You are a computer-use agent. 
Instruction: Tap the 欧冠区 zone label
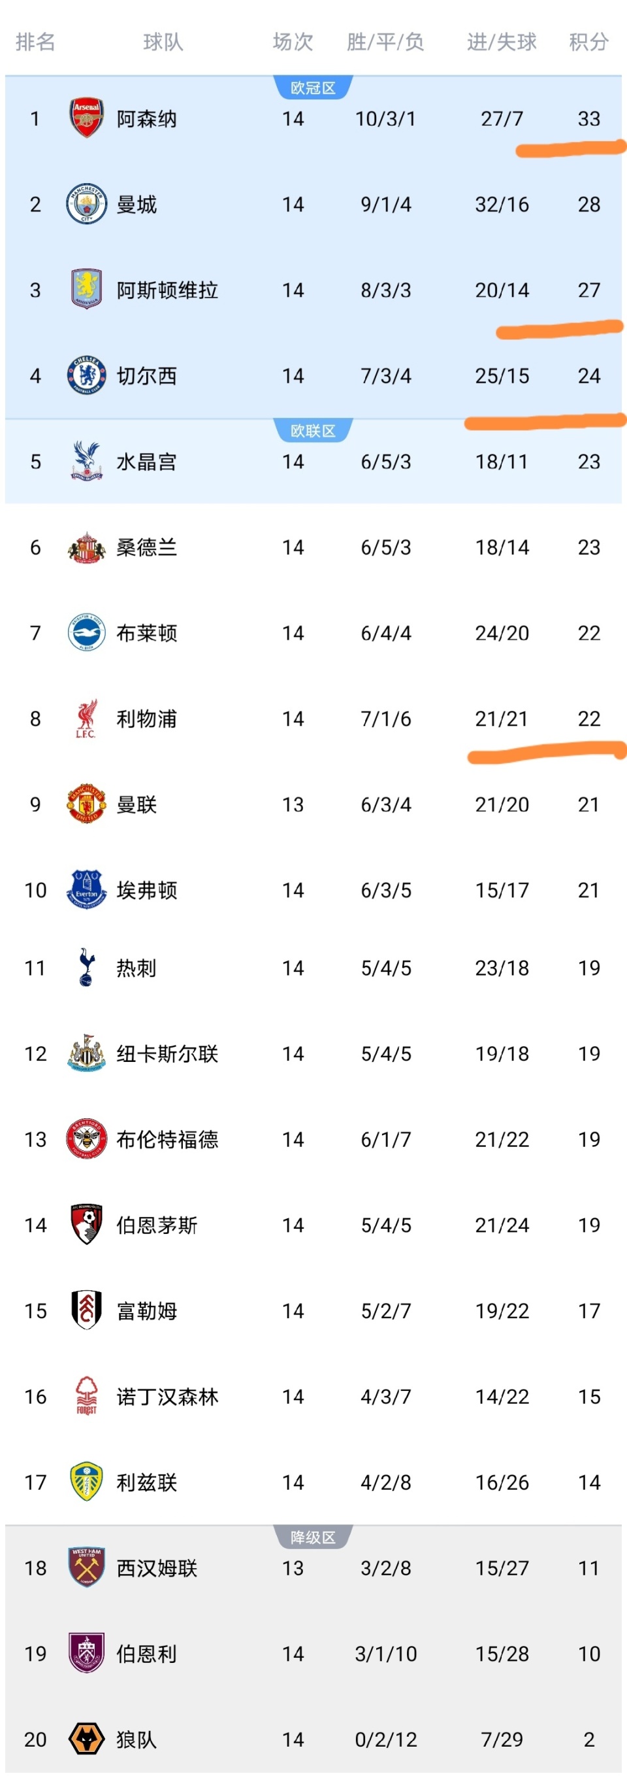tap(313, 88)
